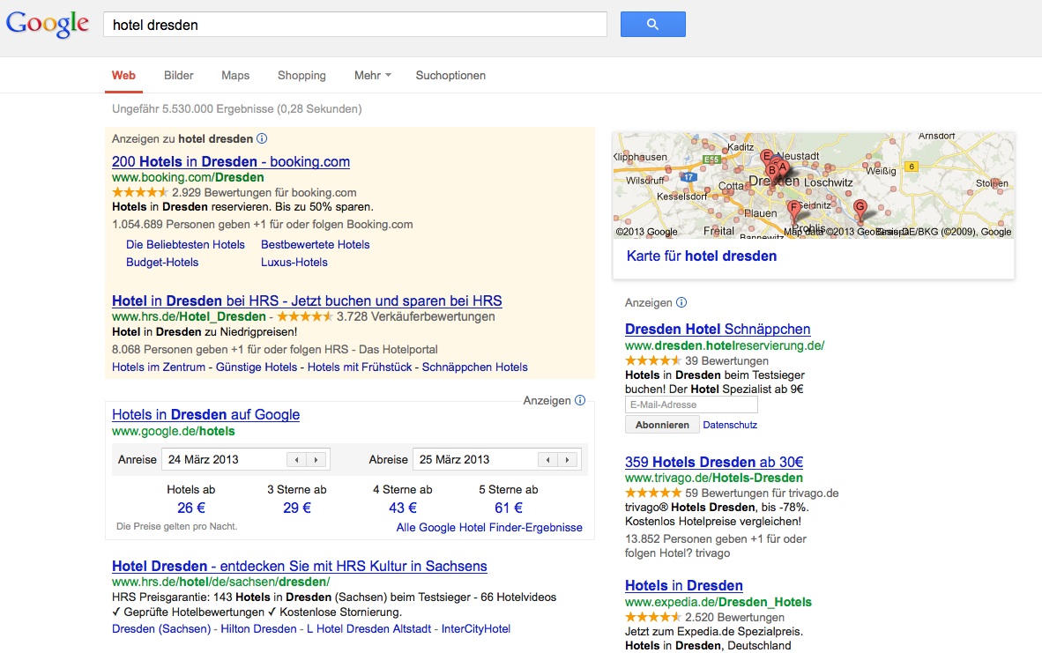Open 'Schnäppchen Hotels' sitelink
This screenshot has width=1042, height=653.
click(x=474, y=367)
